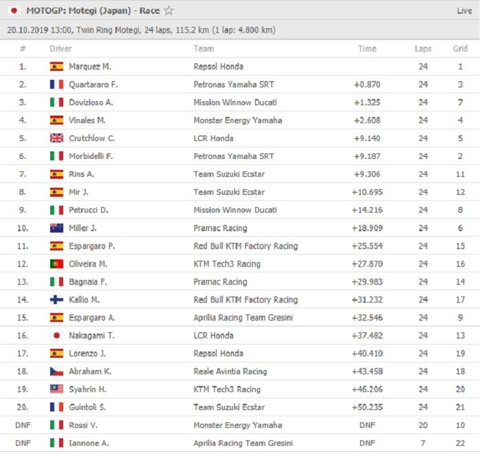
Task: Click the Portuguese flag beside Oliveira M.
Action: click(56, 263)
